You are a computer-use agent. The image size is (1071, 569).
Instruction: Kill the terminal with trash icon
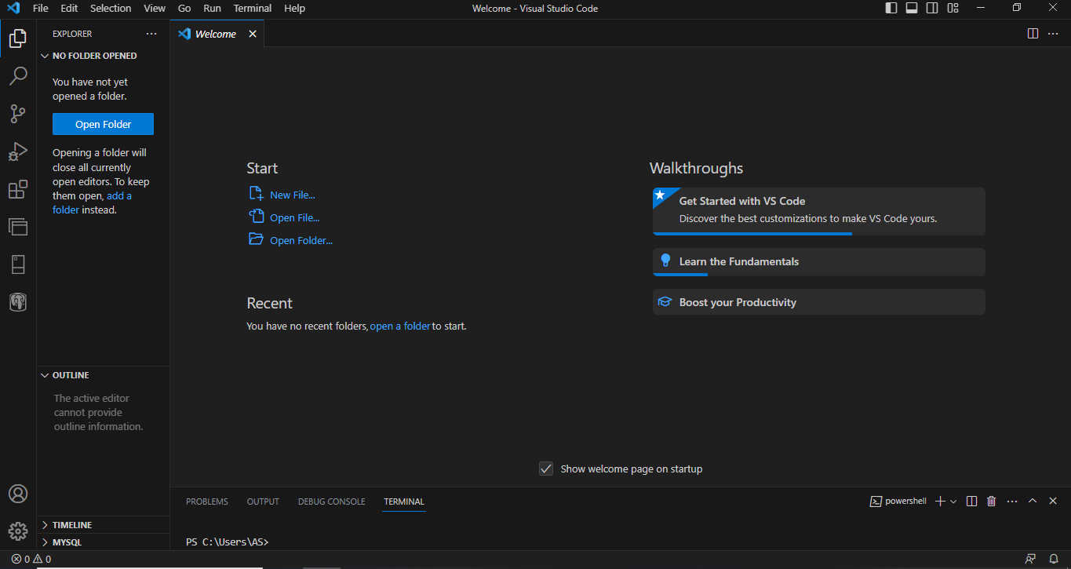992,501
